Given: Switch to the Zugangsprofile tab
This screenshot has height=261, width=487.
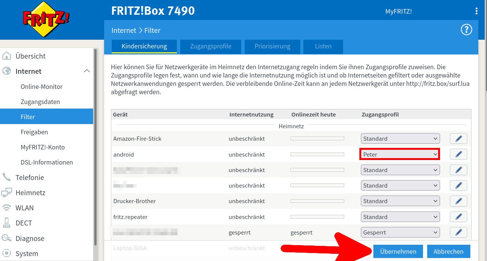Looking at the screenshot, I should (x=211, y=47).
